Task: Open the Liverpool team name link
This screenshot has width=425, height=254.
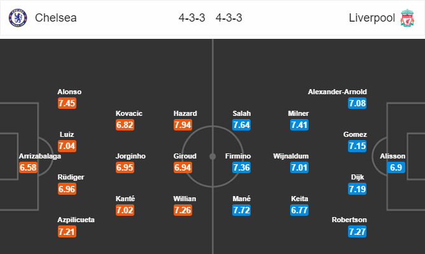Action: 372,18
